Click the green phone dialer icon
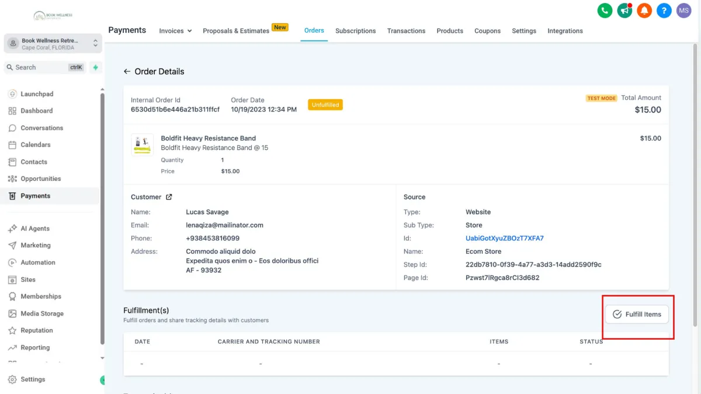Screen dimensions: 701x394 point(605,11)
